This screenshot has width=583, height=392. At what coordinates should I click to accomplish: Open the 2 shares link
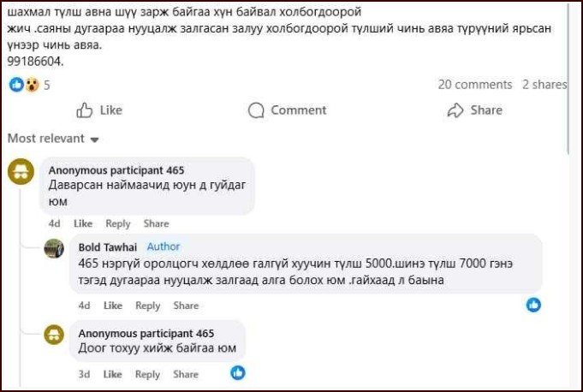coord(544,85)
